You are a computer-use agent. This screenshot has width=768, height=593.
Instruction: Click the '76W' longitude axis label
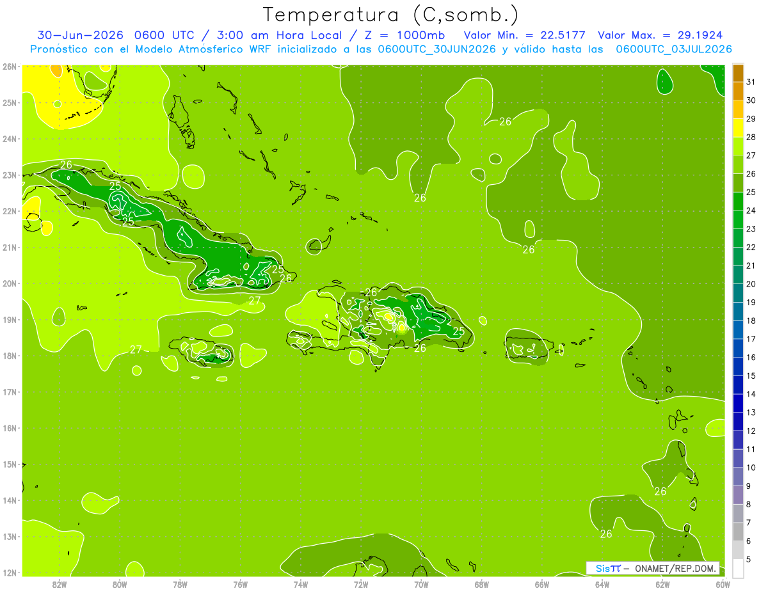(x=240, y=583)
